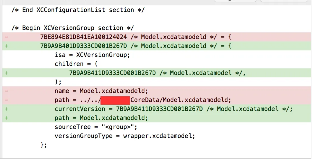This screenshot has height=159, width=312.
Task: Click the closing parenthesis ); line
Action: coord(58,82)
